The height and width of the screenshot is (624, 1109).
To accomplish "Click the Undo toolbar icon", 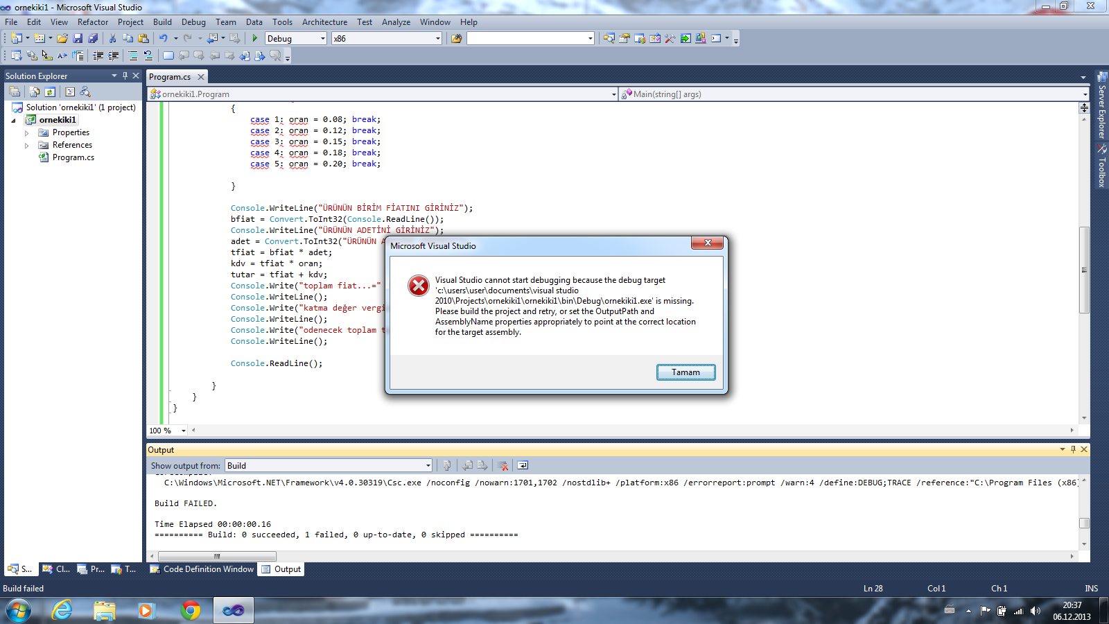I will click(x=164, y=38).
